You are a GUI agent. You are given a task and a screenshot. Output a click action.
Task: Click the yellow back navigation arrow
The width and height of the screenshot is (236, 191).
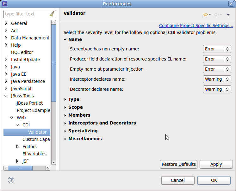click(205, 14)
